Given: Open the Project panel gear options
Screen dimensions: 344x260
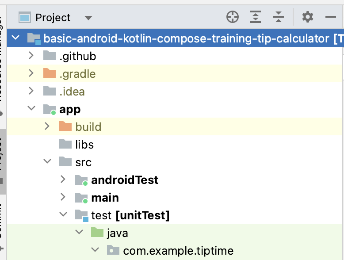Looking at the screenshot, I should pos(307,17).
